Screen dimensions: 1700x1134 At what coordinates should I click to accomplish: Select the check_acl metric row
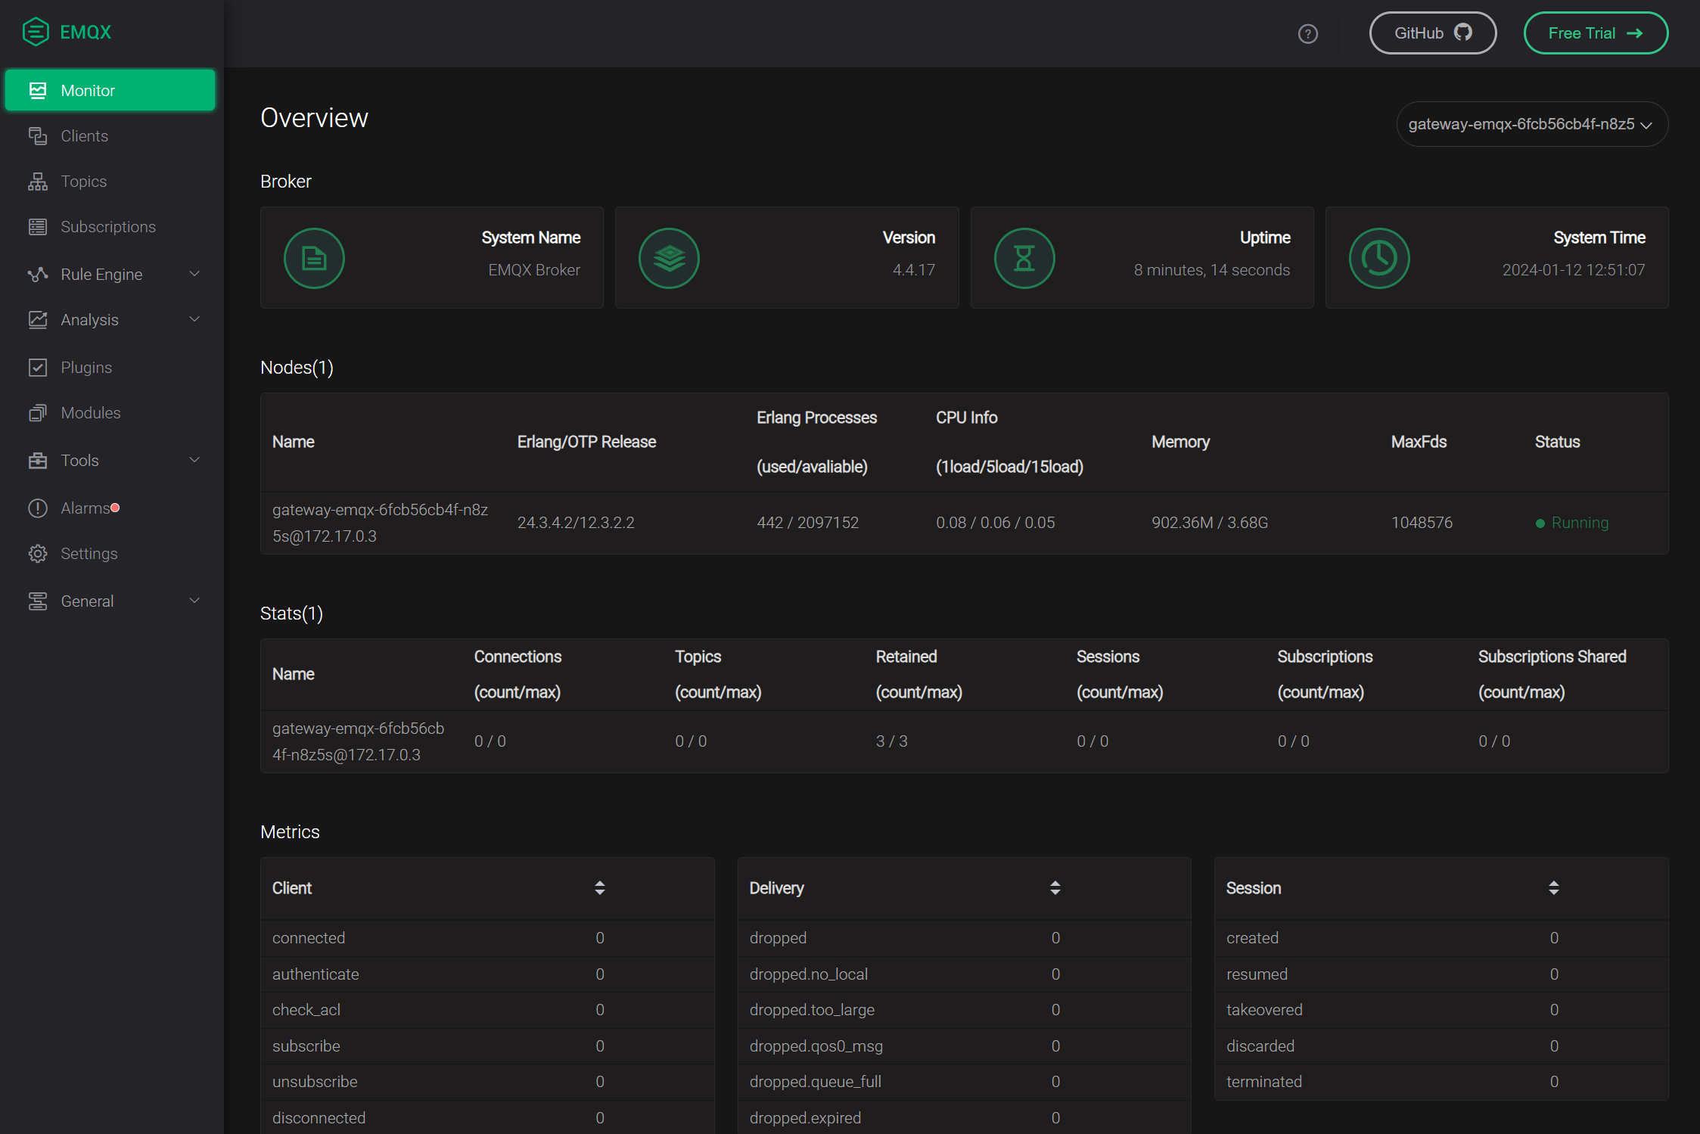[487, 1010]
